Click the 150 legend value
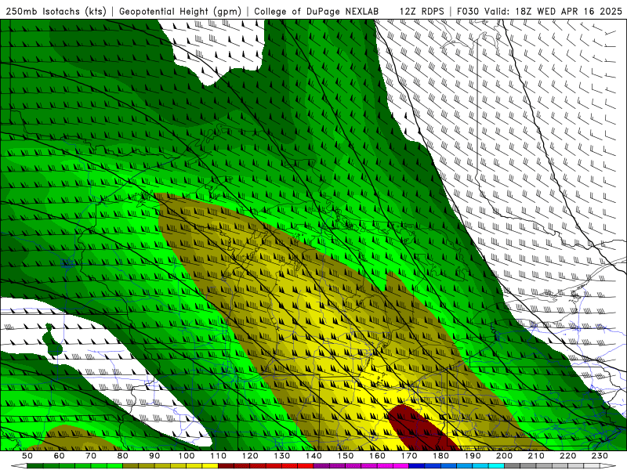The width and height of the screenshot is (627, 470). coord(346,456)
